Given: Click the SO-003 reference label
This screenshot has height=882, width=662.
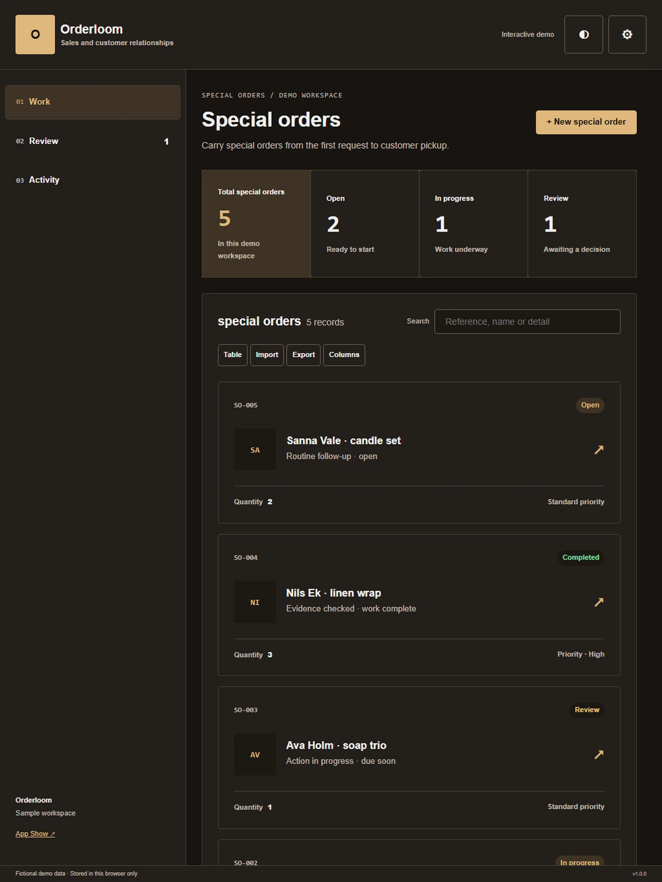Looking at the screenshot, I should (245, 710).
